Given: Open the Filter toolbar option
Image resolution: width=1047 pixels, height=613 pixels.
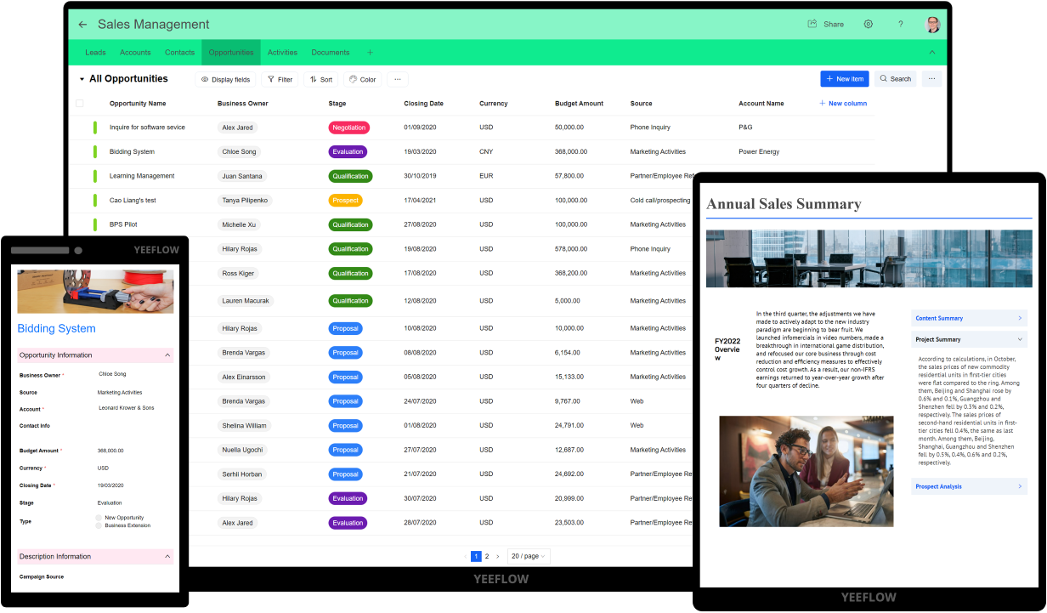Looking at the screenshot, I should tap(280, 79).
